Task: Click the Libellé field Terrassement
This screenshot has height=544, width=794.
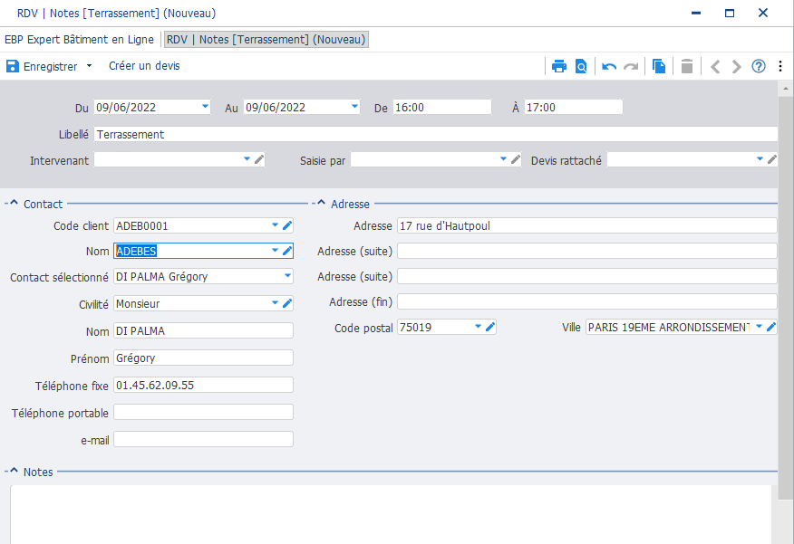Action: coord(435,135)
